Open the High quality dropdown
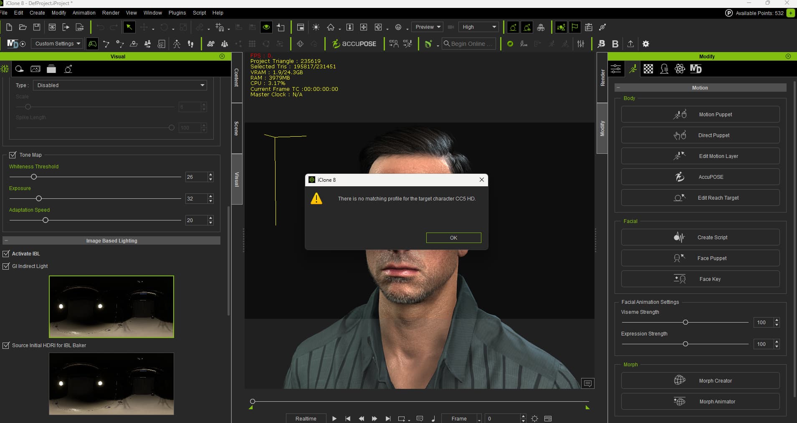The width and height of the screenshot is (797, 423). (x=478, y=27)
